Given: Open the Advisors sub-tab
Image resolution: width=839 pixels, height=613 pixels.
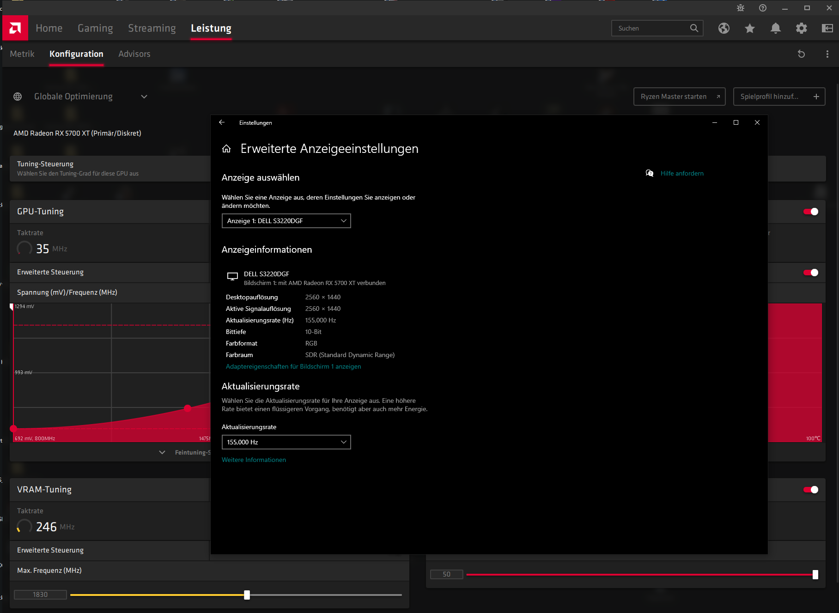Looking at the screenshot, I should pos(134,54).
